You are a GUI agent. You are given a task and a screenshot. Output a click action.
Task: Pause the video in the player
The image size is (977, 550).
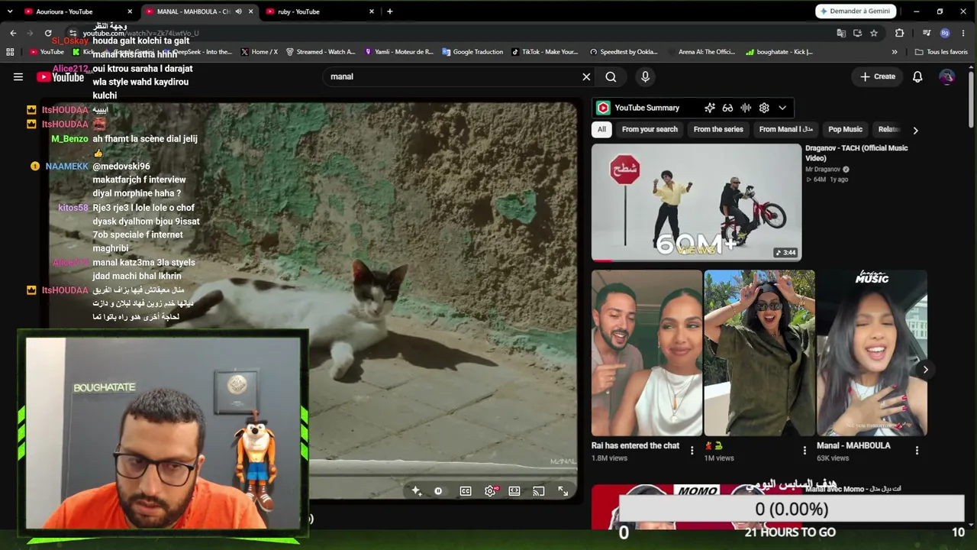[438, 491]
